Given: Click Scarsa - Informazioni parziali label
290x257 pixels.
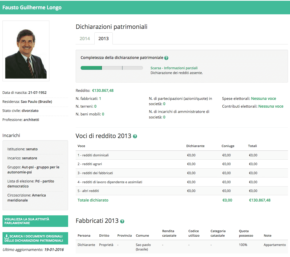Looking at the screenshot, I should click(x=174, y=68).
